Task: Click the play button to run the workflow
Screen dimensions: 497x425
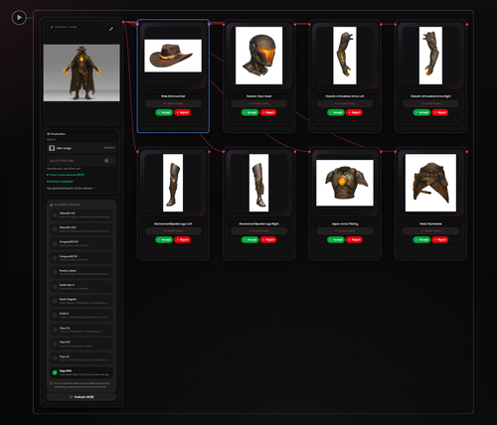Action: pyautogui.click(x=19, y=18)
